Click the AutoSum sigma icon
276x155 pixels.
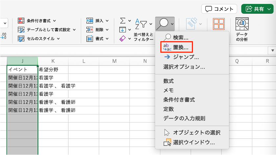(123, 21)
